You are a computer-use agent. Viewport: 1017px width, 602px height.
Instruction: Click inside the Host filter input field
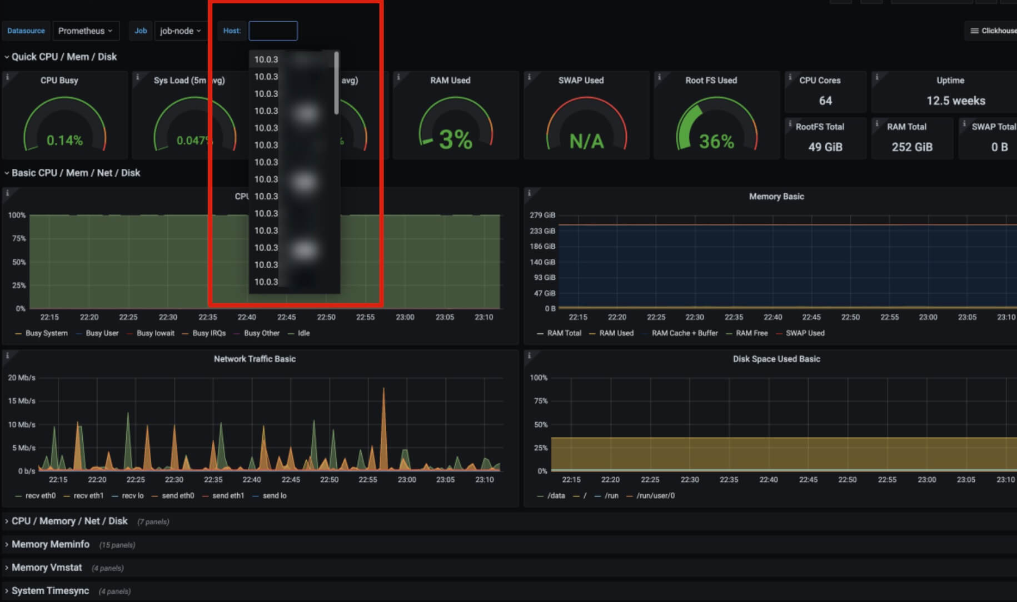click(x=273, y=31)
